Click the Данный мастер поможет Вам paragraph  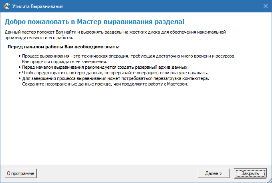[x=115, y=35]
